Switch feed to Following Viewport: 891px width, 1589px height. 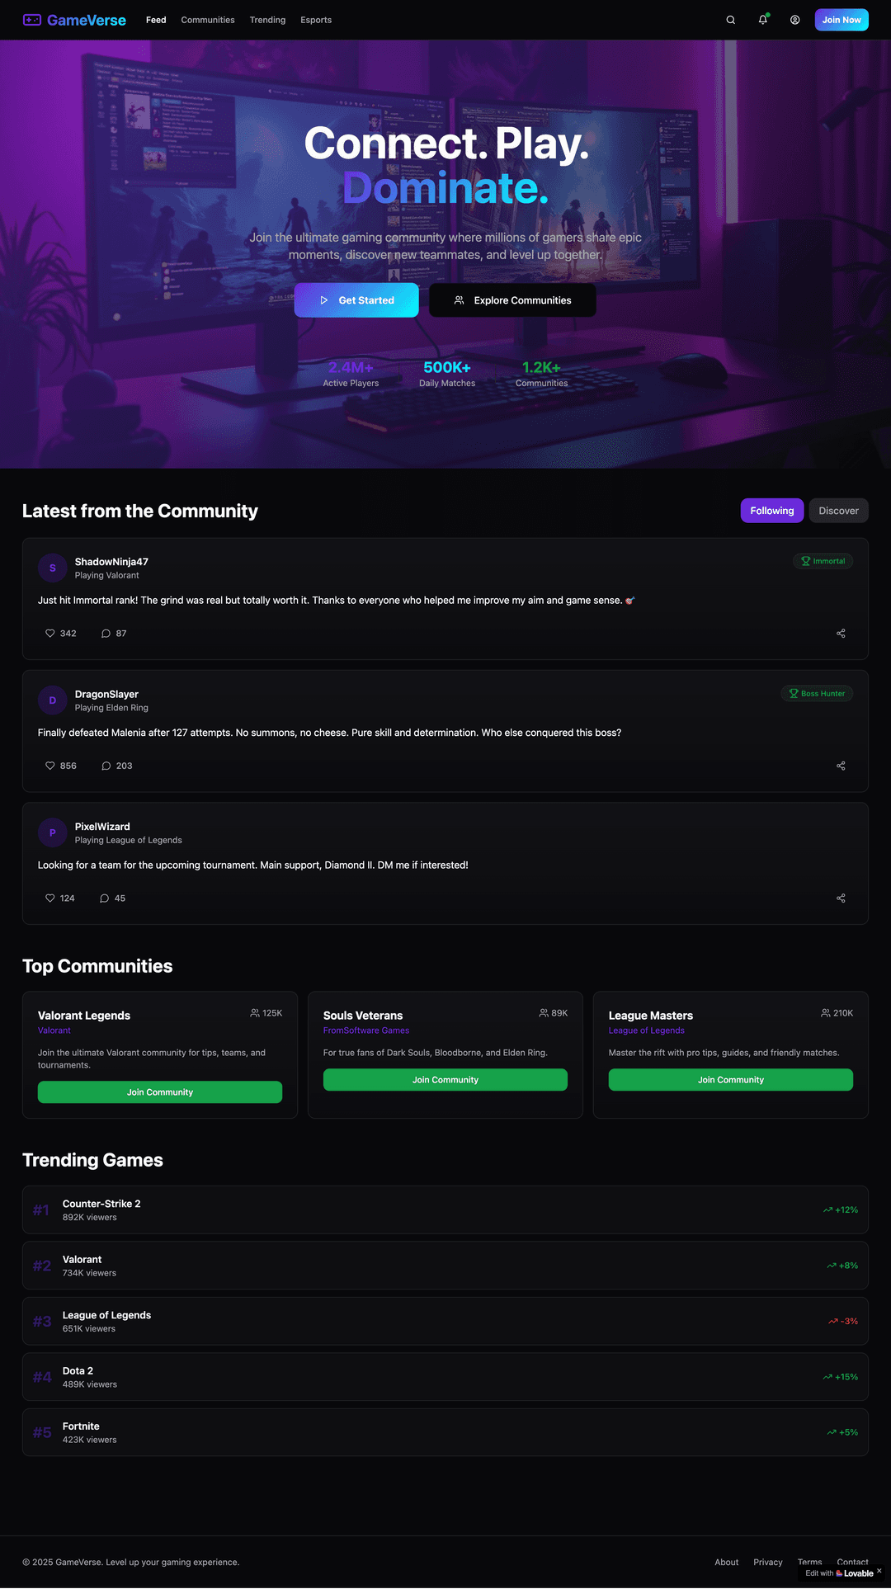[x=772, y=511]
